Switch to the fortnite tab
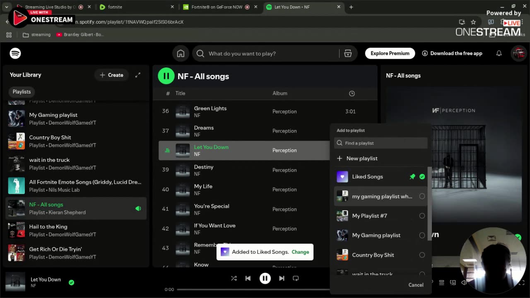Viewport: 530px width, 298px height. coord(137,7)
